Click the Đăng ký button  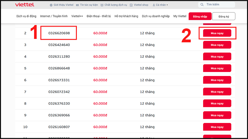click(224, 16)
